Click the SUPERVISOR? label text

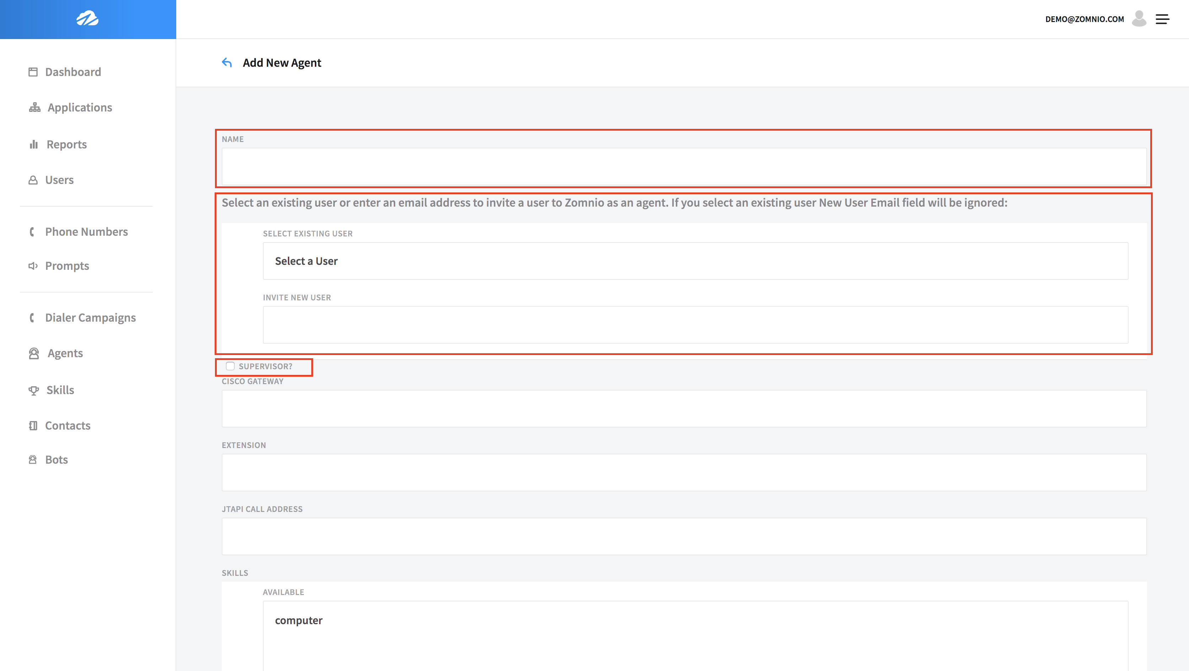tap(265, 366)
